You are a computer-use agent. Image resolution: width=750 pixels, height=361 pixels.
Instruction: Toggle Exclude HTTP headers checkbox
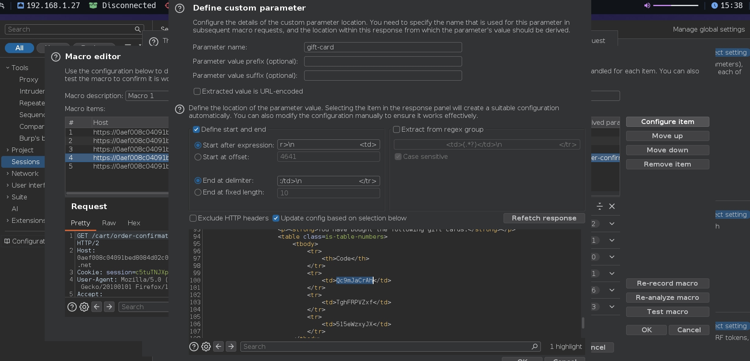coord(193,218)
